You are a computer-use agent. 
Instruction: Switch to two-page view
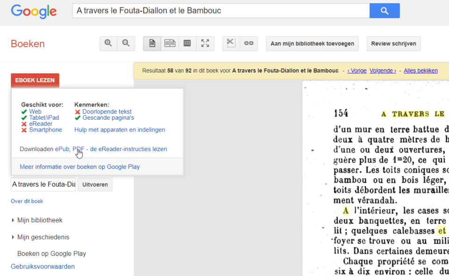pos(169,43)
